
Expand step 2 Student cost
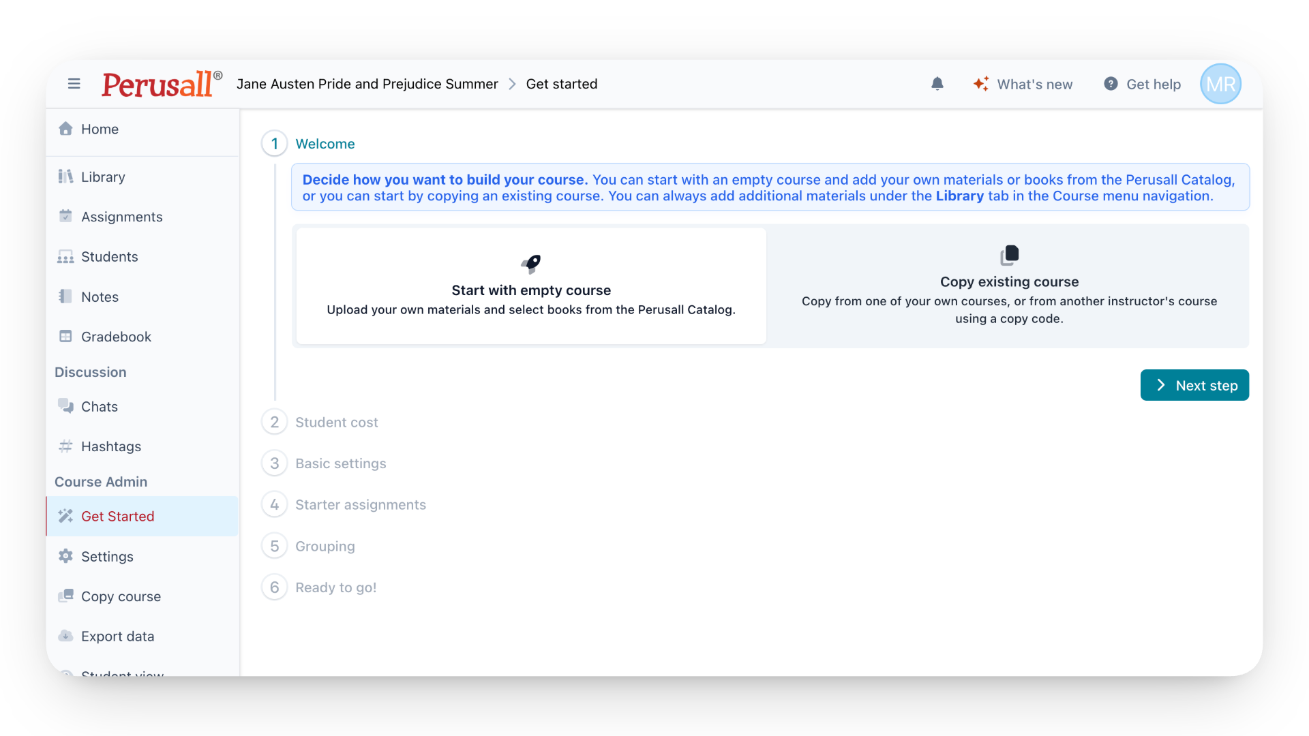tap(336, 422)
